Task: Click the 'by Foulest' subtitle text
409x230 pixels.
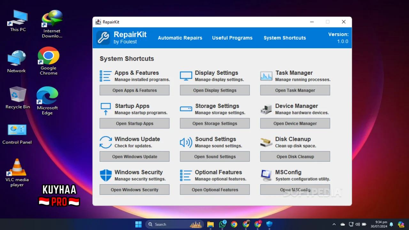Action: tap(125, 42)
